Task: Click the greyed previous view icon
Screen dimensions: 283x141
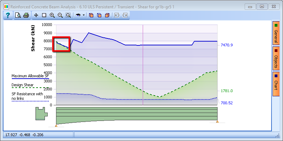Action: click(117, 15)
